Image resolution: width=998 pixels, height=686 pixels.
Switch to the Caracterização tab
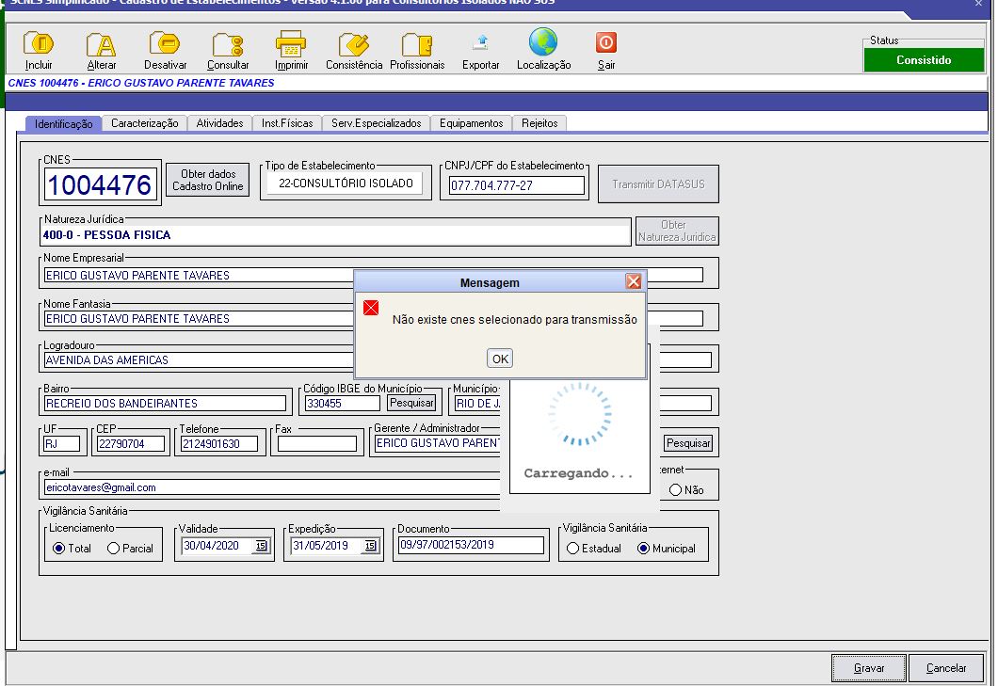(x=144, y=123)
